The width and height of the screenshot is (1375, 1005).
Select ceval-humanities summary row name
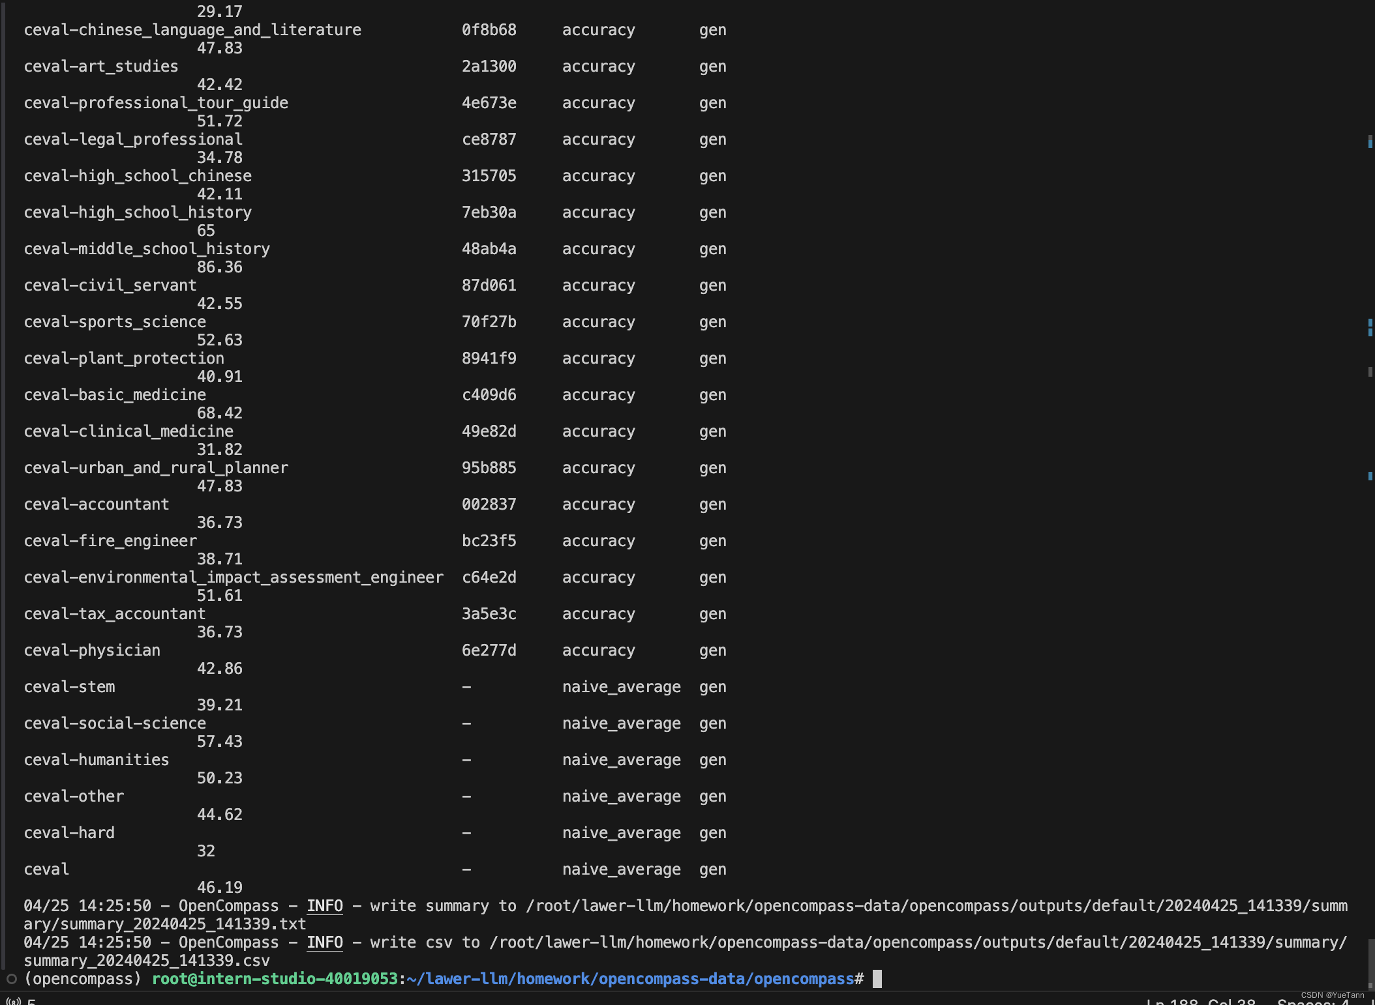coord(97,760)
